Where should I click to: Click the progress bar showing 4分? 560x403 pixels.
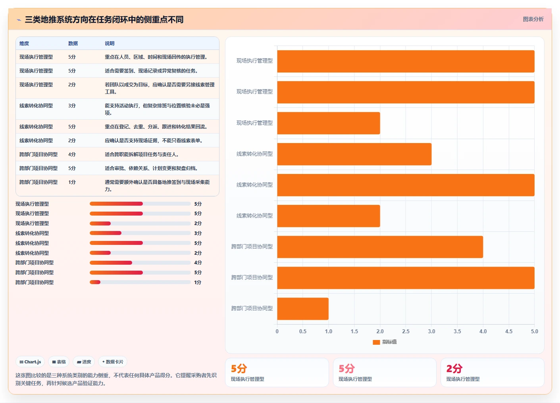[140, 263]
